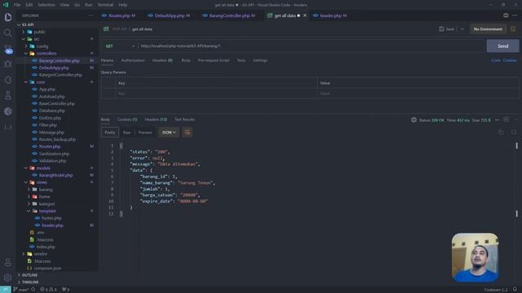The height and width of the screenshot is (293, 522).
Task: Click the network globe icon beside Status
Action: [x=414, y=120]
